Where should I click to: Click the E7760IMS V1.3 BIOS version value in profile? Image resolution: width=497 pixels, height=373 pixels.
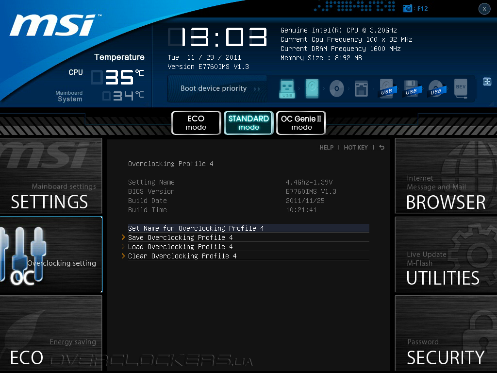(x=311, y=191)
